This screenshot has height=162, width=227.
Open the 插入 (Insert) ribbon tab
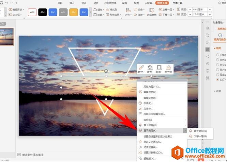[x=72, y=3]
